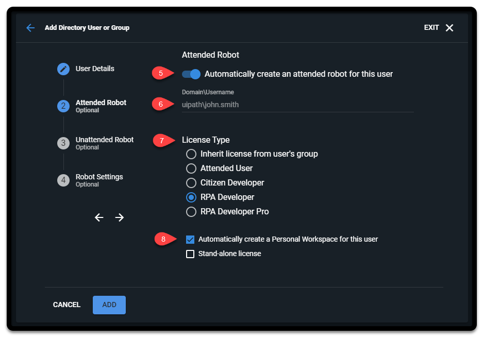Click the pencil icon beside User Details
483x337 pixels.
pyautogui.click(x=63, y=69)
